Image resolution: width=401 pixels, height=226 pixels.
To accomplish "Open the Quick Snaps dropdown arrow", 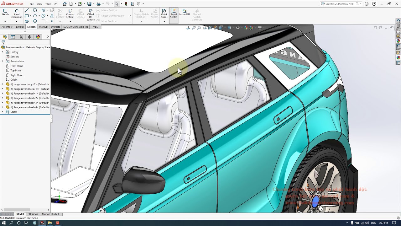I will pos(164,21).
